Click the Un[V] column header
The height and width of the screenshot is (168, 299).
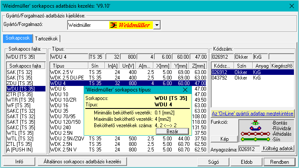(128, 66)
